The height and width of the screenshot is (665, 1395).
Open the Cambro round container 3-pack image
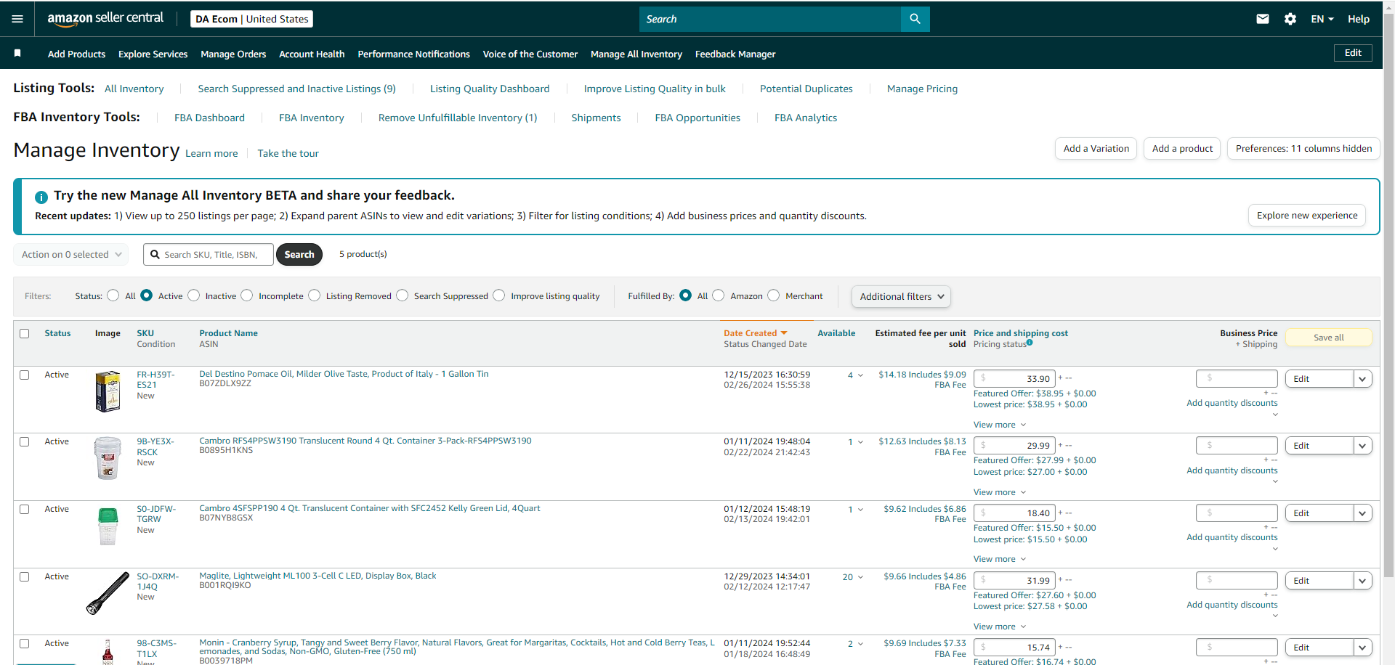tap(108, 457)
